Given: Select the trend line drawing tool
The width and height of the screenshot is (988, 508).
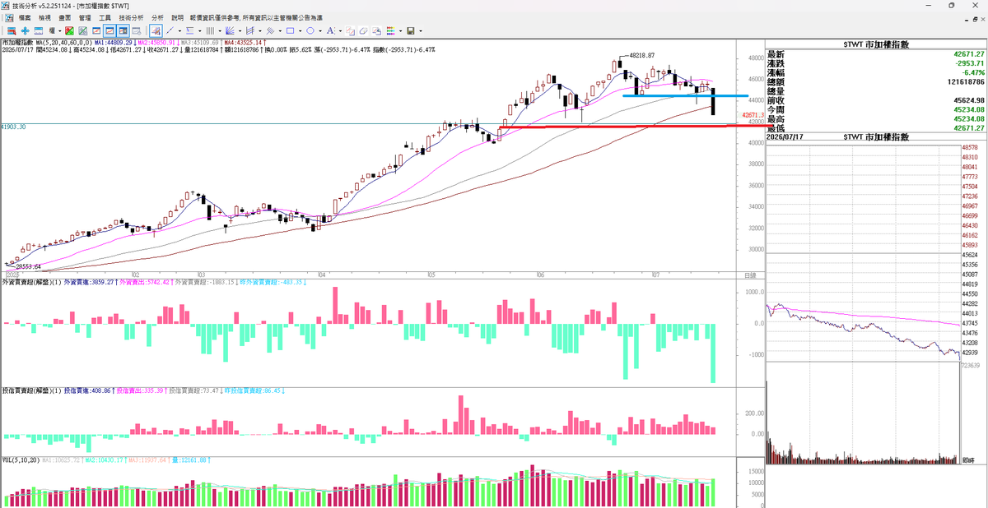Looking at the screenshot, I should click(170, 30).
